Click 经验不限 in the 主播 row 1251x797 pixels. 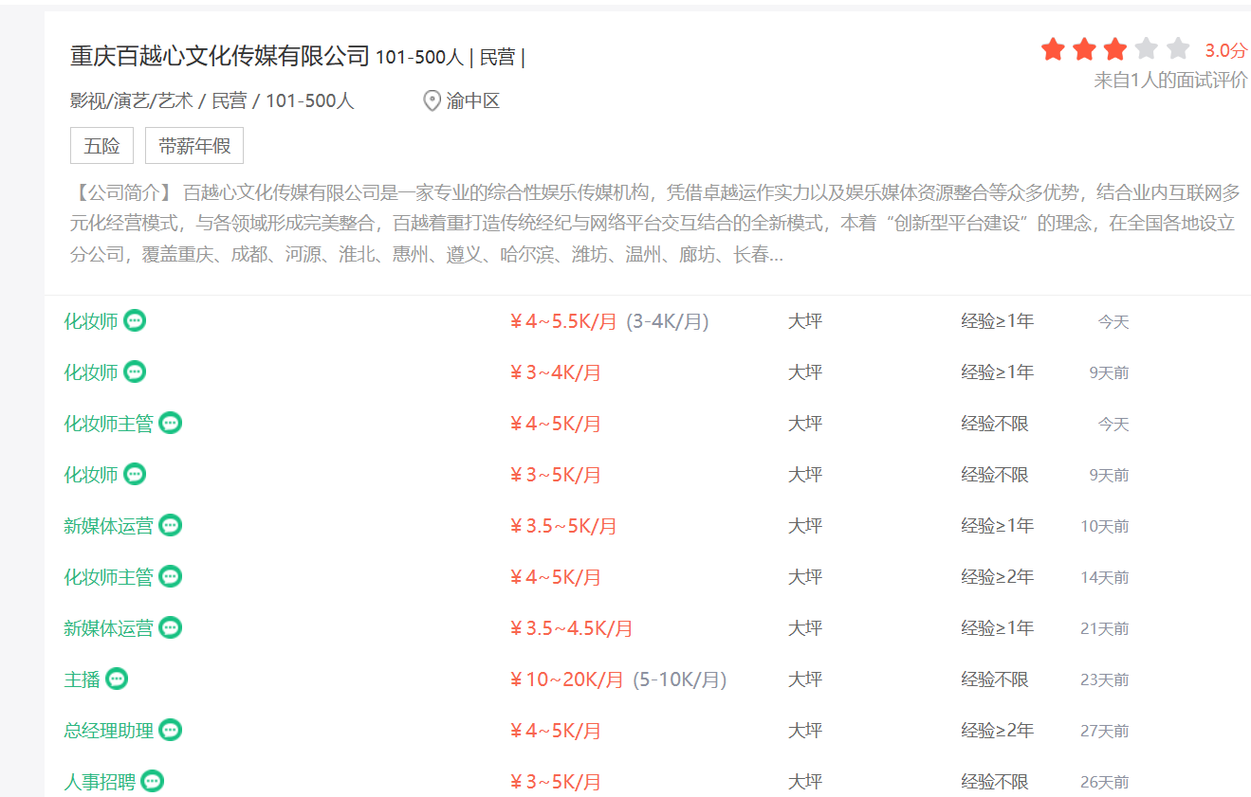point(995,679)
